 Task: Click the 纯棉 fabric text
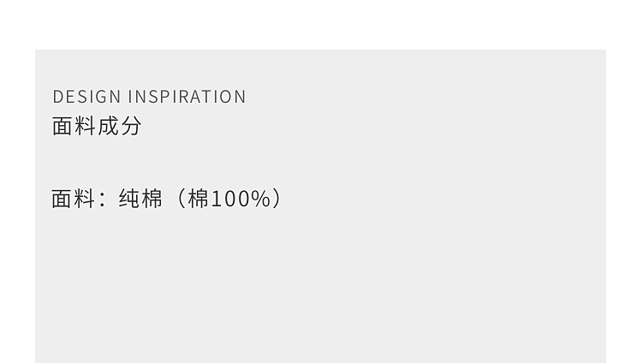[x=140, y=199]
